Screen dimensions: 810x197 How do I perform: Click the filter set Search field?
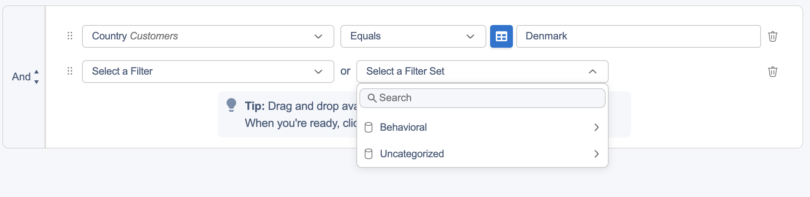(x=486, y=98)
